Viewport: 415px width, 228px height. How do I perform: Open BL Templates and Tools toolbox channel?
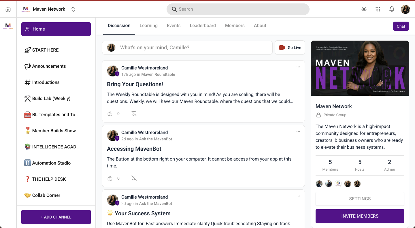coord(56,114)
